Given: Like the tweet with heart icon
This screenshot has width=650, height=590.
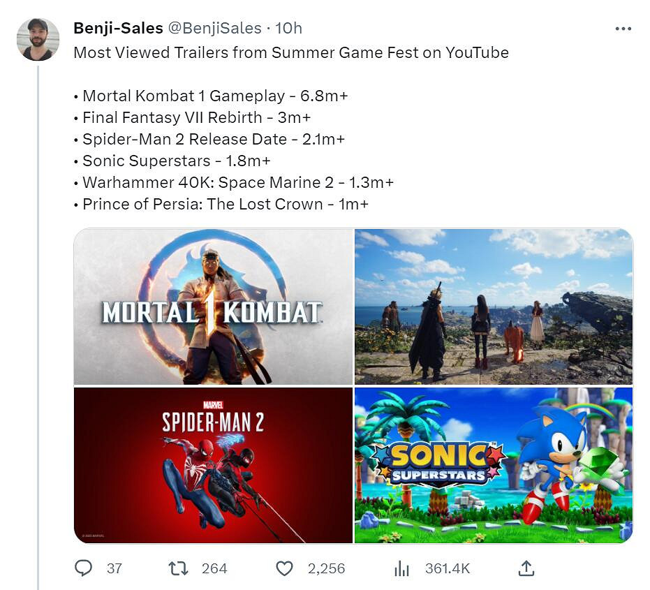Looking at the screenshot, I should [284, 568].
